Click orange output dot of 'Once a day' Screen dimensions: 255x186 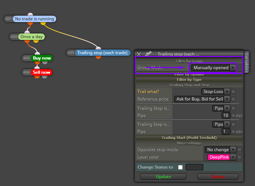tap(27, 41)
